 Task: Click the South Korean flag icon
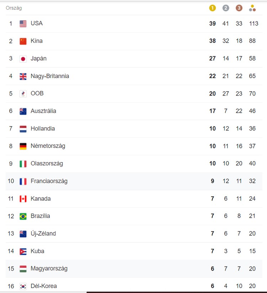(x=23, y=286)
